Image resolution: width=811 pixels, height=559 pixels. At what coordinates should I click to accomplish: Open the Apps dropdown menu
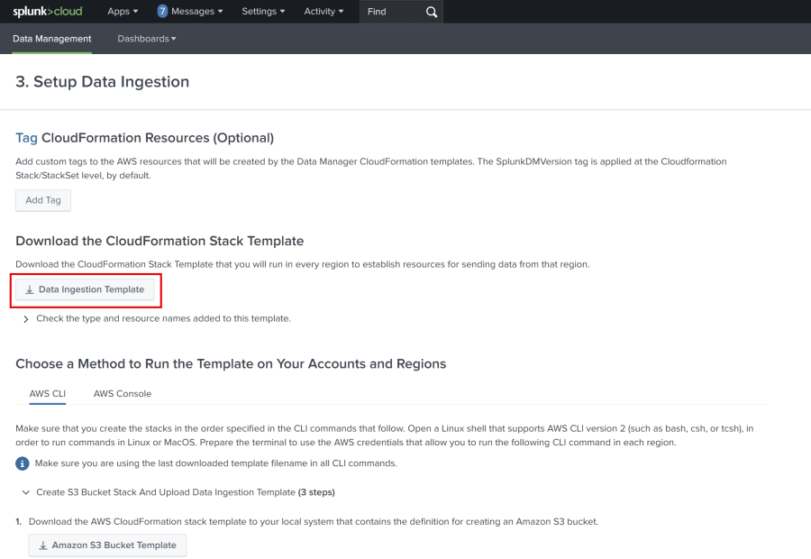click(x=123, y=12)
